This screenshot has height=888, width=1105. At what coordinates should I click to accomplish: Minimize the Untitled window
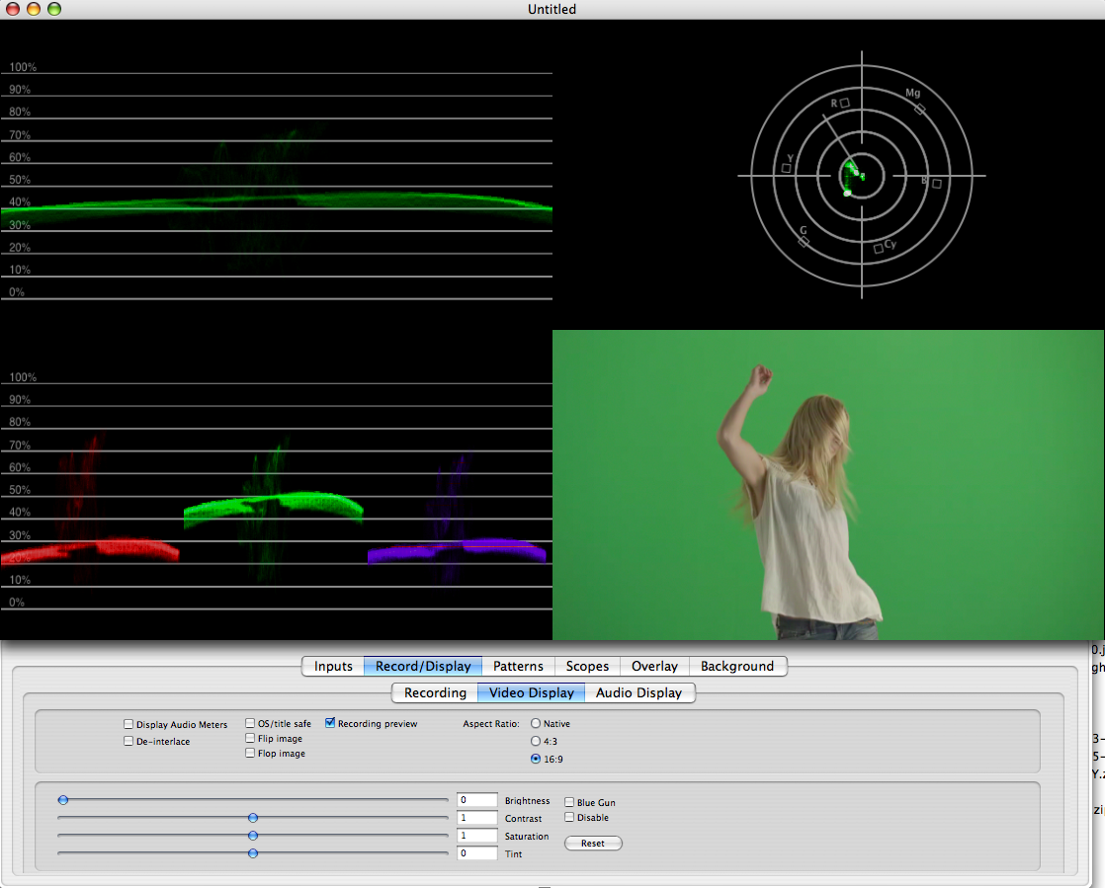34,9
